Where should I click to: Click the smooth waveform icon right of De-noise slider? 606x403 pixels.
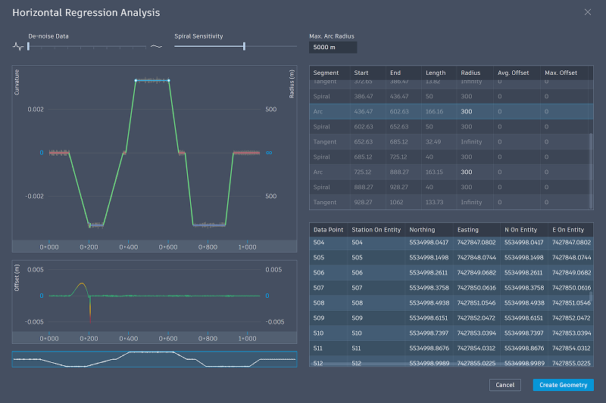pos(156,47)
